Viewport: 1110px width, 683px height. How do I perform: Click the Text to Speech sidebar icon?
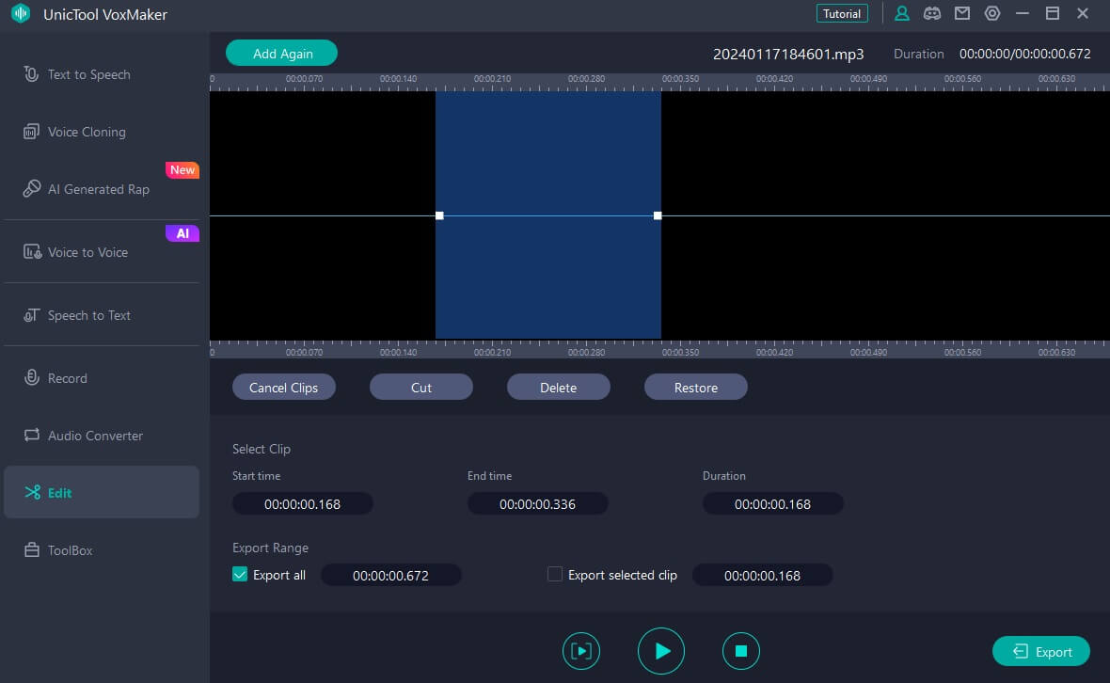(x=31, y=74)
